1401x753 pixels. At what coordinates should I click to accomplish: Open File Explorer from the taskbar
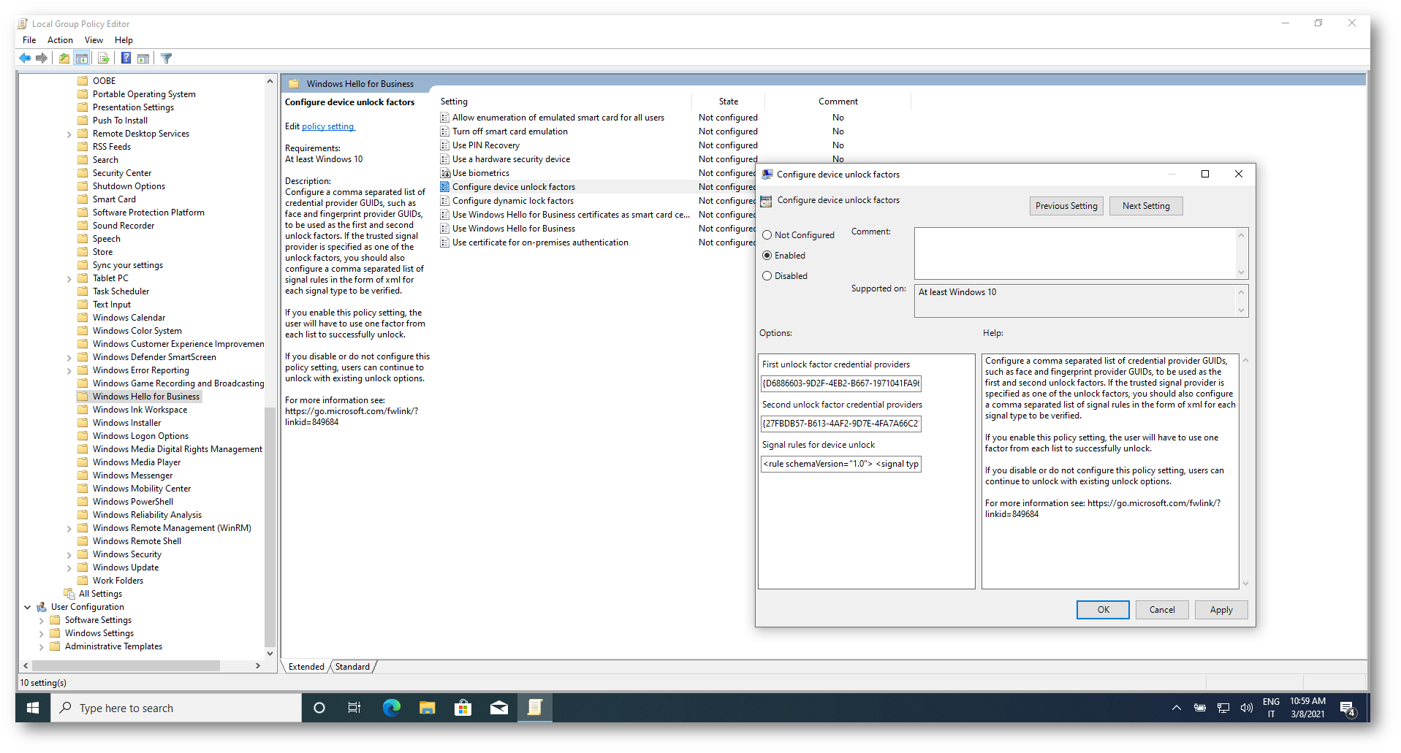point(427,708)
